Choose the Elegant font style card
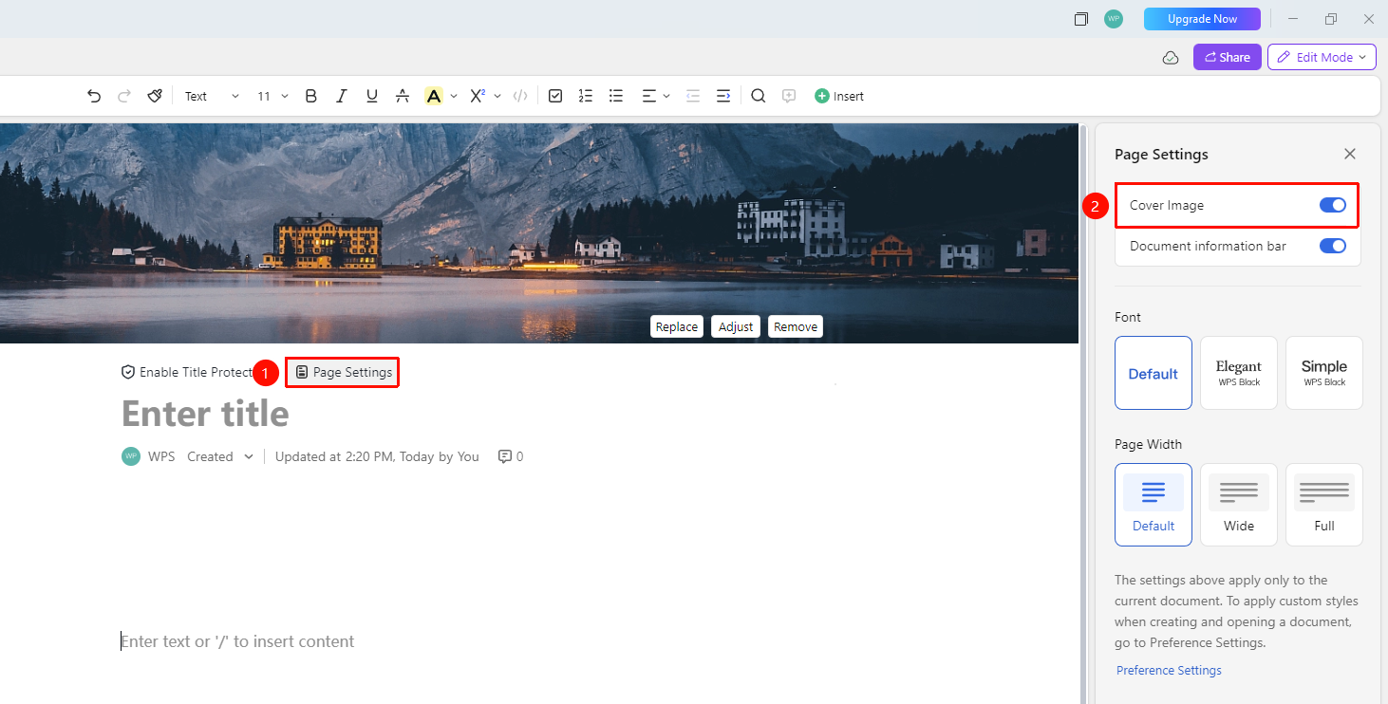 pos(1239,373)
